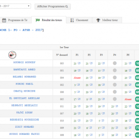139x139 pixels.
Task: Open the season dropdown ending in 2017
Action: [15, 6]
